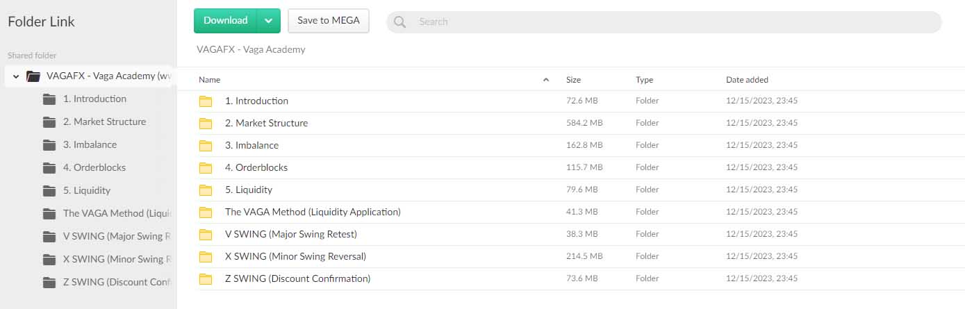Click yellow folder icon of Z SWING row
The image size is (965, 309).
tap(206, 279)
